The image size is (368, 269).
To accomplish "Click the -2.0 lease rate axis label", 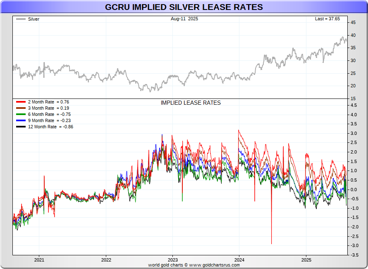I will 354,227.
